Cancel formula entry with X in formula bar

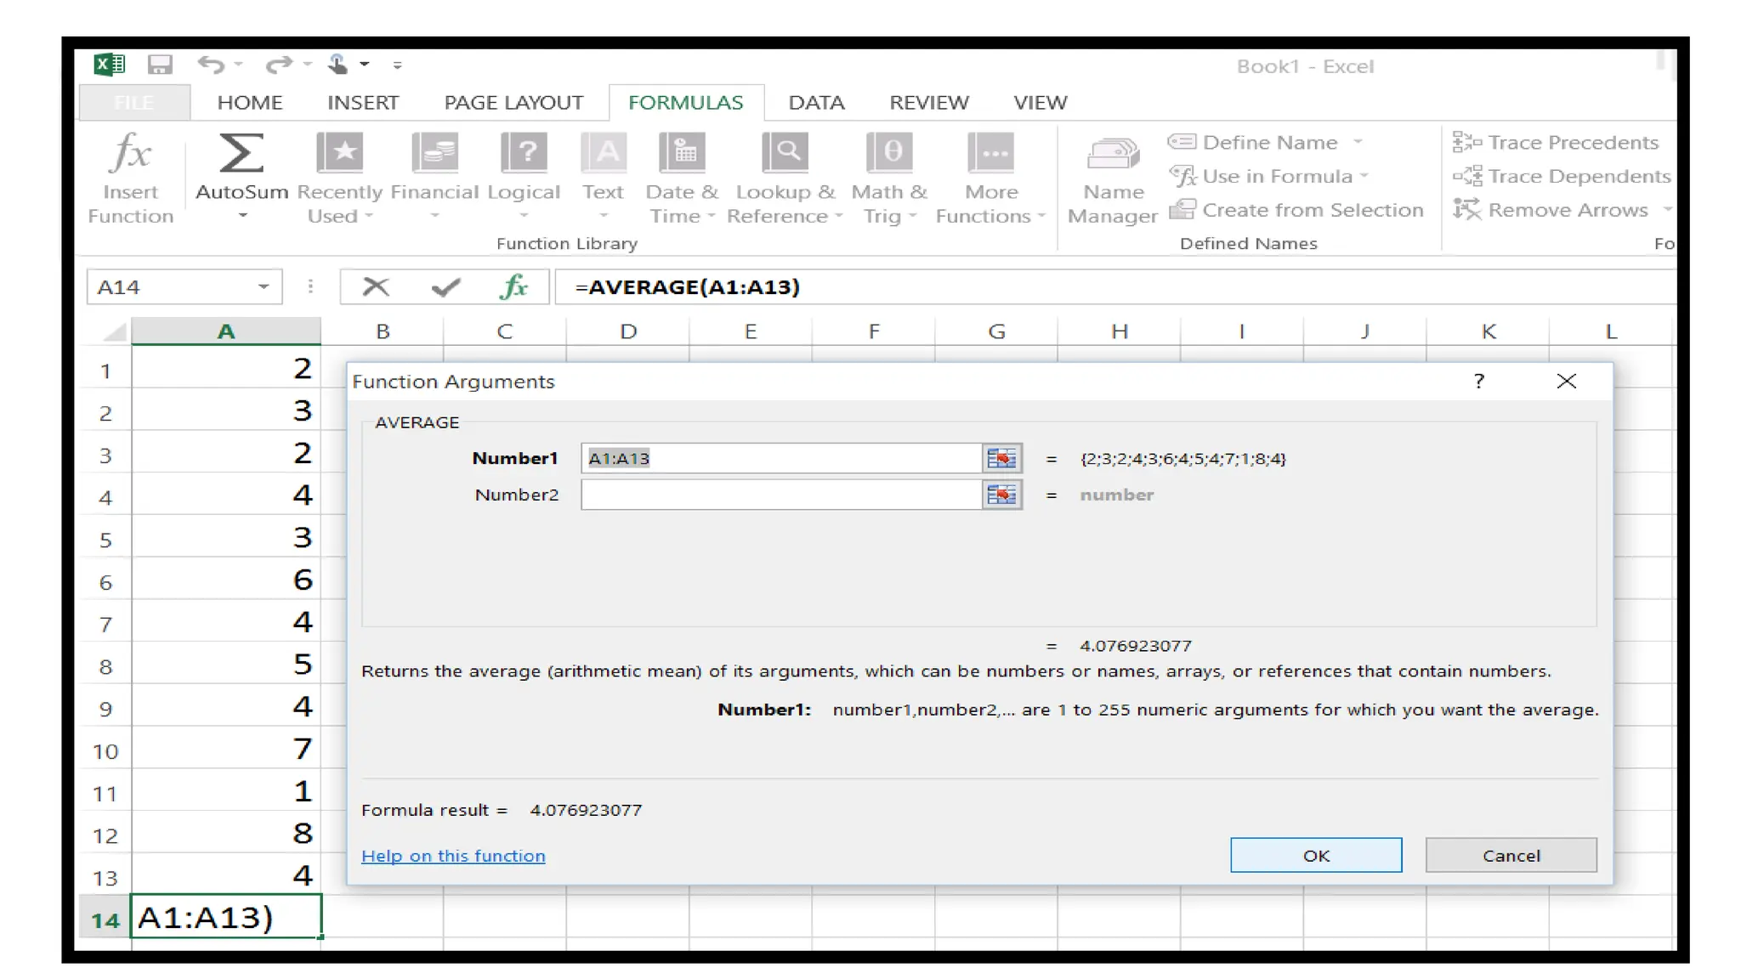point(375,287)
